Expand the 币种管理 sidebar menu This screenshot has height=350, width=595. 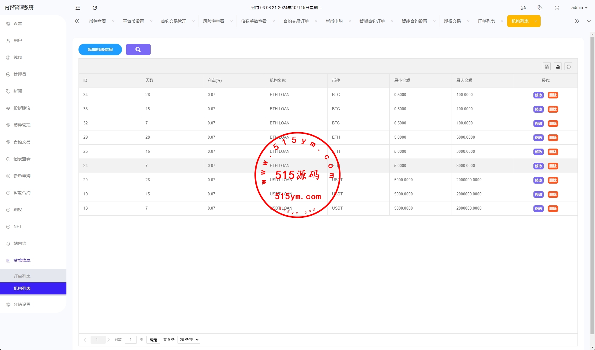coord(22,125)
